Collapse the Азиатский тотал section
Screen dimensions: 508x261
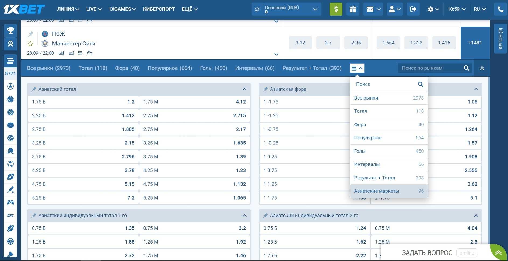[x=244, y=89]
